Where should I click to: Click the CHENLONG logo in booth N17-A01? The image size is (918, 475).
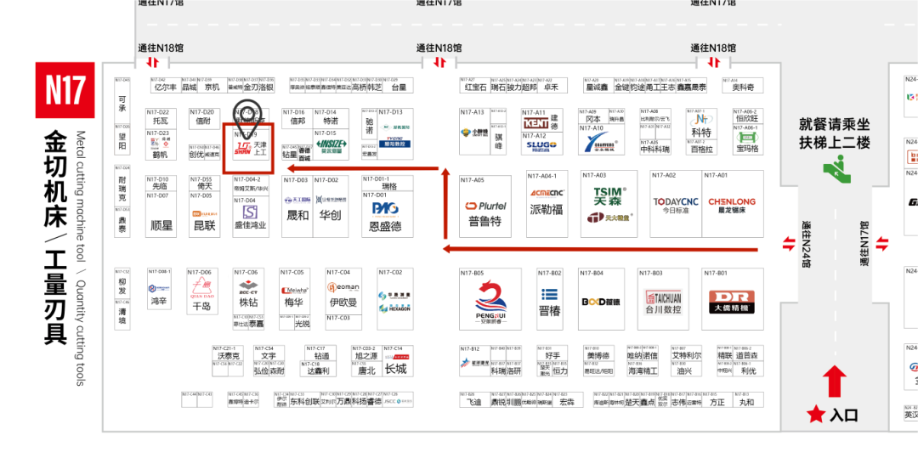[732, 201]
